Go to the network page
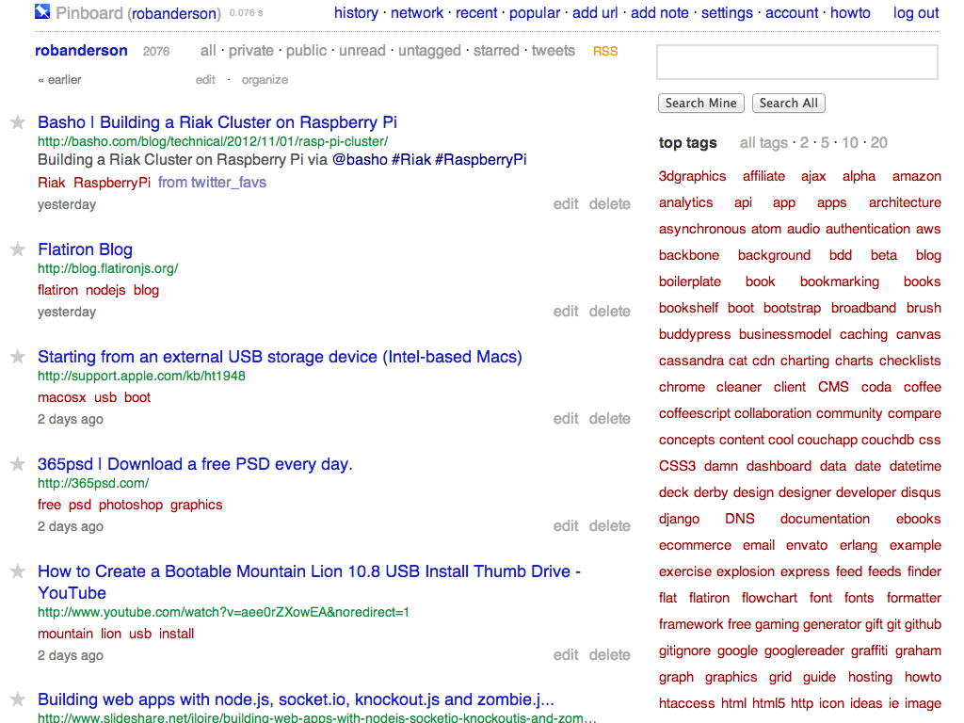The width and height of the screenshot is (964, 723). pos(417,13)
